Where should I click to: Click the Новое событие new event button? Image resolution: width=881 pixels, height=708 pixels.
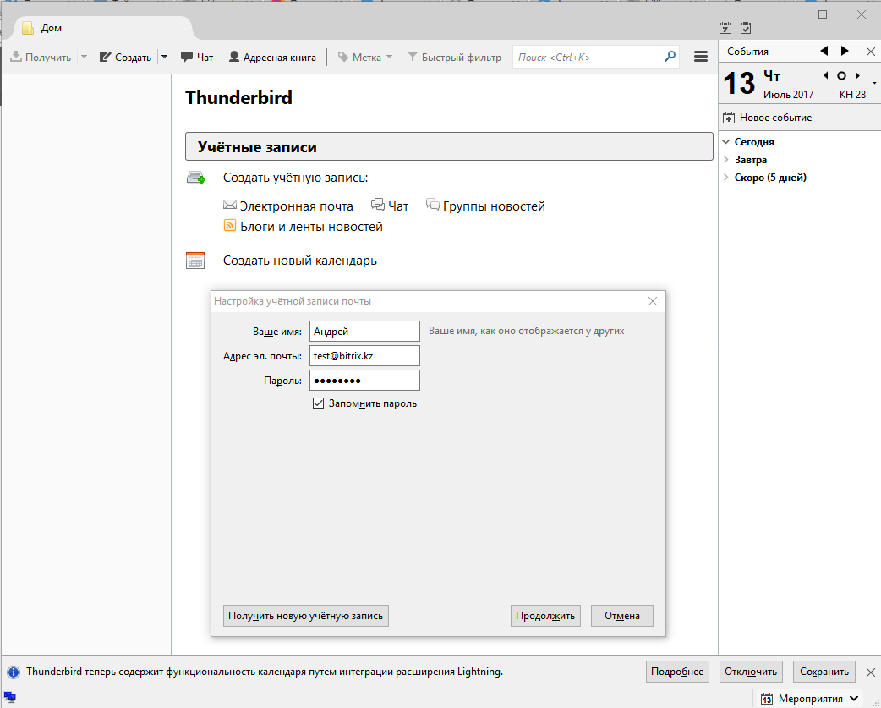point(767,118)
